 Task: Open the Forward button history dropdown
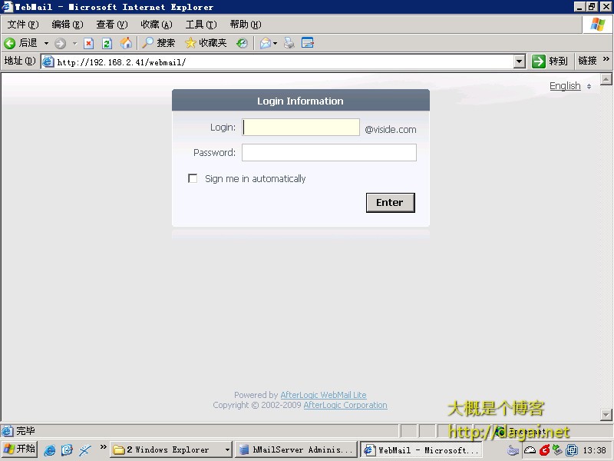pos(74,43)
